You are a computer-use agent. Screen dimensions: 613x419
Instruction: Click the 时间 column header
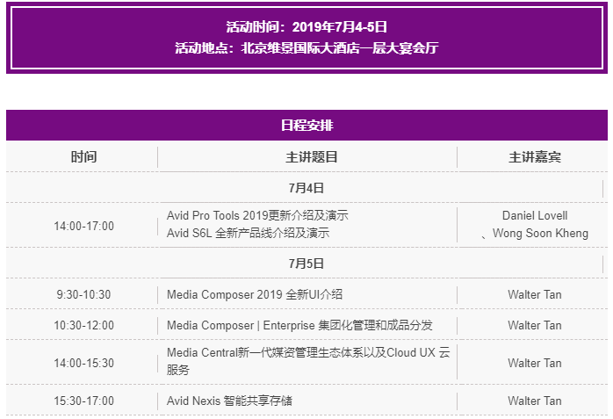tap(83, 157)
